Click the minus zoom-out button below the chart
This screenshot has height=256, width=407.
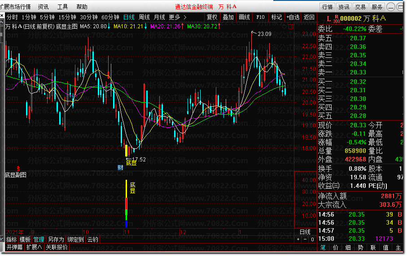pos(305,239)
